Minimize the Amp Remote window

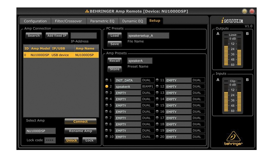(244, 11)
